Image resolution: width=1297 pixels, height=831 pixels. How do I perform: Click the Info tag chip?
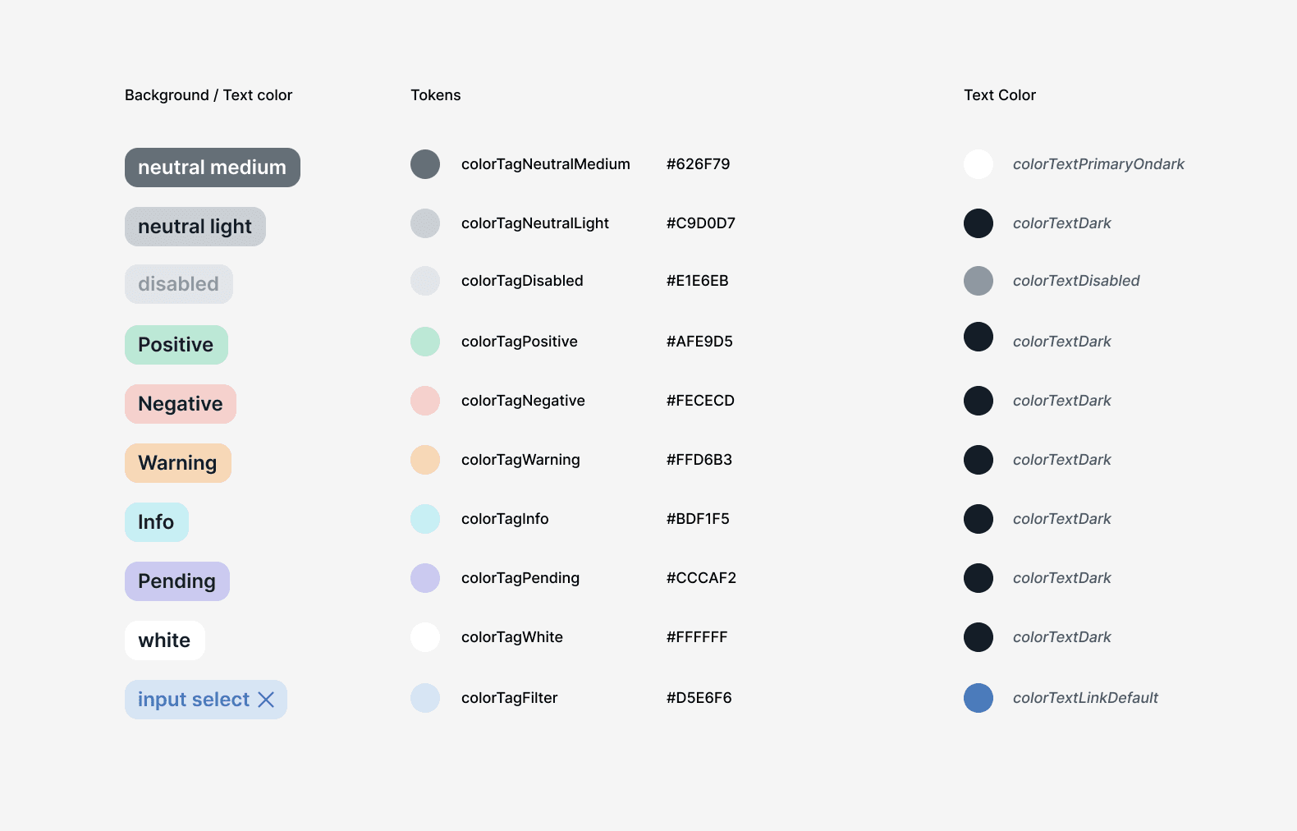click(x=157, y=522)
